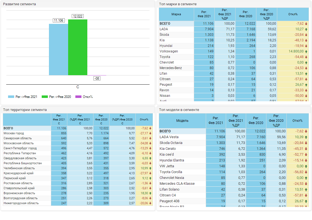Click the red down arrow for Toyota Corolla

pyautogui.click(x=306, y=172)
